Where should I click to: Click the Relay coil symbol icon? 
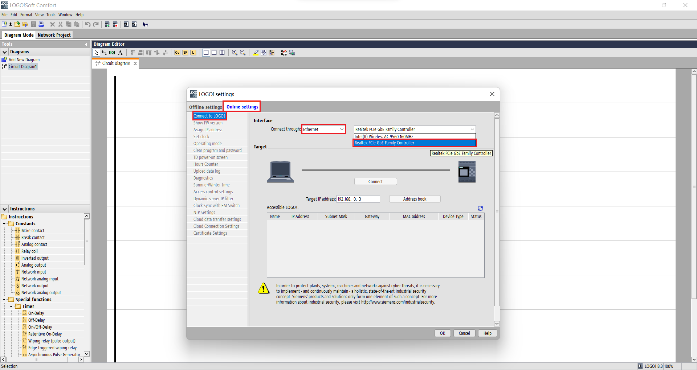click(17, 251)
